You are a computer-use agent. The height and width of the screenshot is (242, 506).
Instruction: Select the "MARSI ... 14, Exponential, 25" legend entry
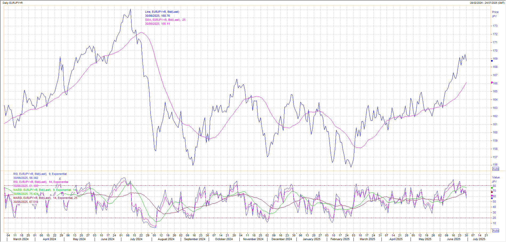pyautogui.click(x=45, y=198)
